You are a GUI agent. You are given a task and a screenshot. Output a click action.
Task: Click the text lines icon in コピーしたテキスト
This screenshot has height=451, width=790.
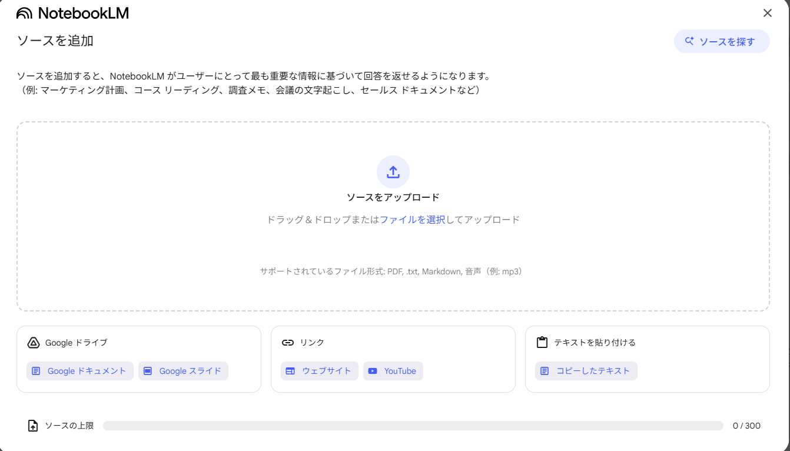(x=545, y=371)
